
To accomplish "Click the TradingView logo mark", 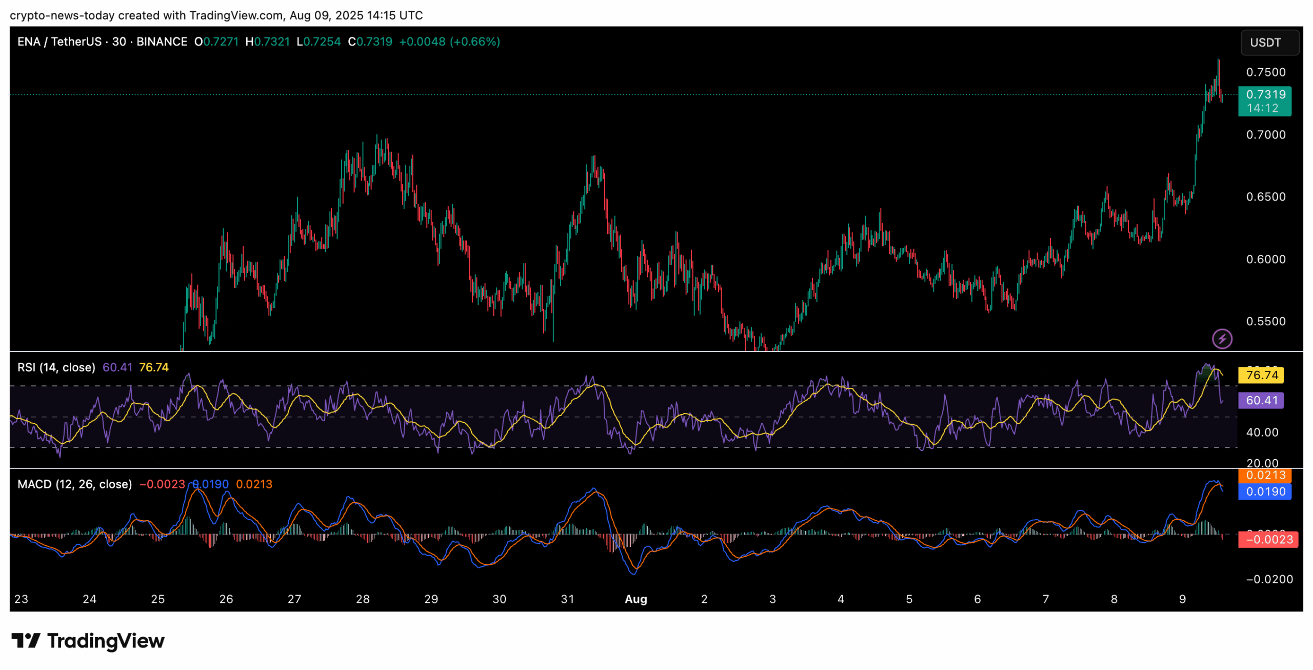I will [x=26, y=640].
